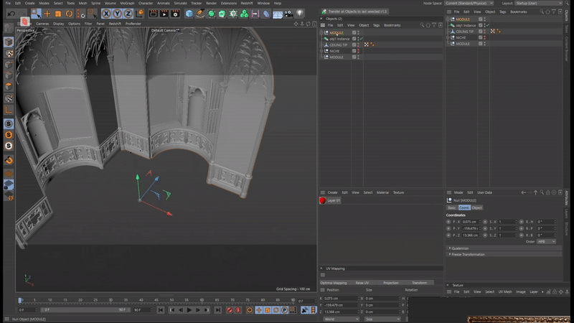Viewport: 574px width, 323px height.
Task: Select the Basic attribute tab
Action: coord(452,207)
